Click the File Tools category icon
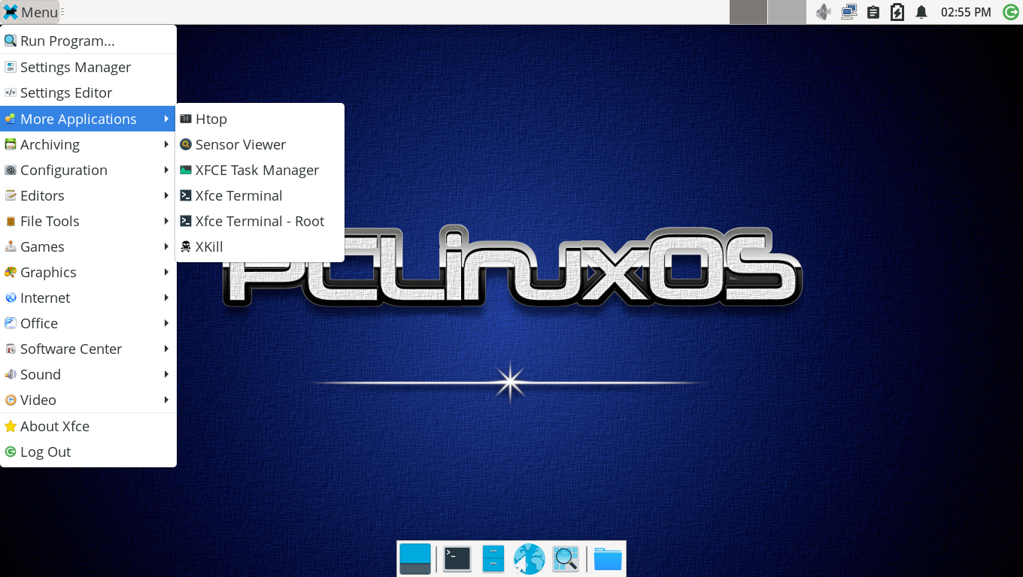Image resolution: width=1023 pixels, height=577 pixels. (x=11, y=221)
